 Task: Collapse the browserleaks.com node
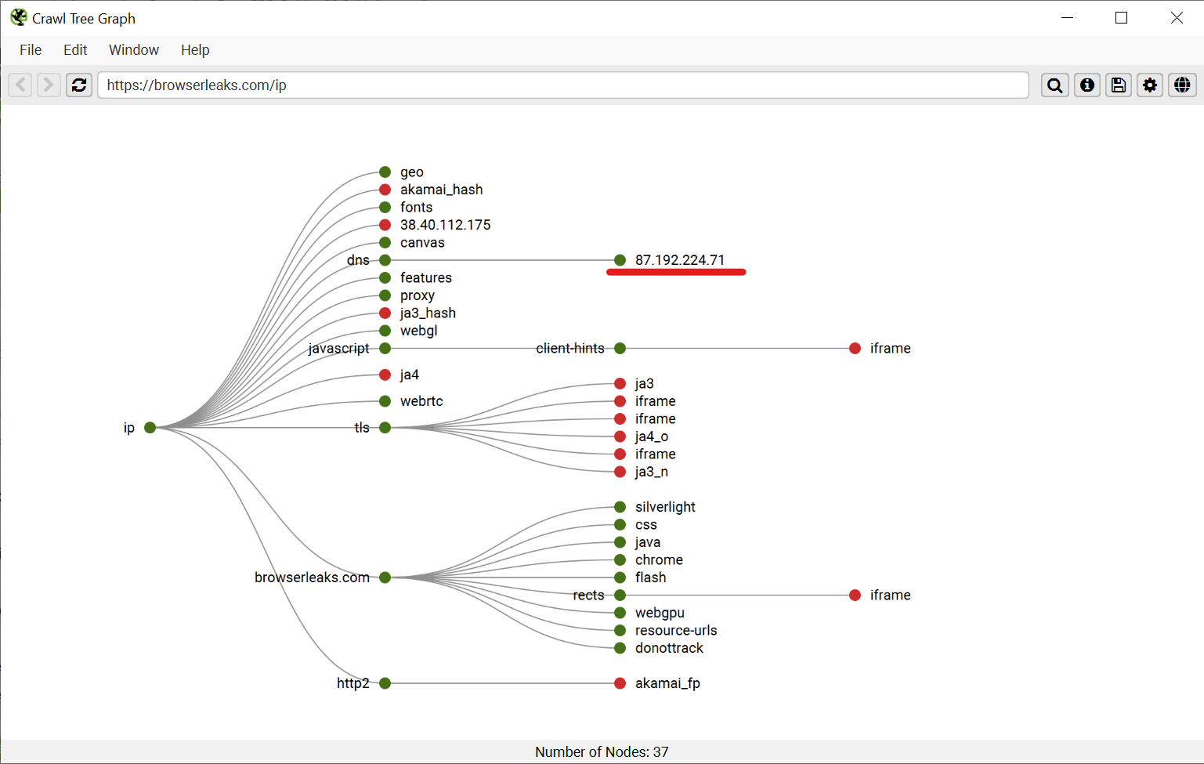pos(385,578)
